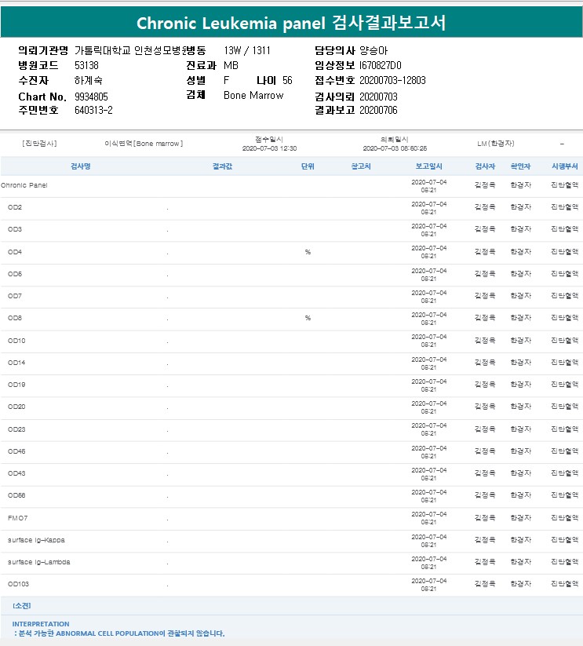Image resolution: width=583 pixels, height=646 pixels.
Task: Select the 보고일시 column header
Action: 429,166
